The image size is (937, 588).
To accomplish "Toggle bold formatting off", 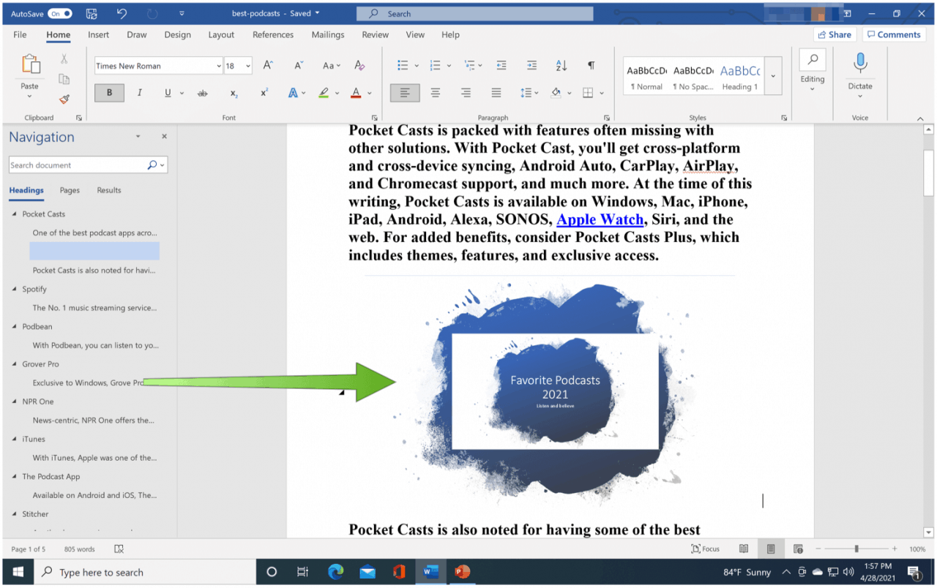I will tap(108, 92).
